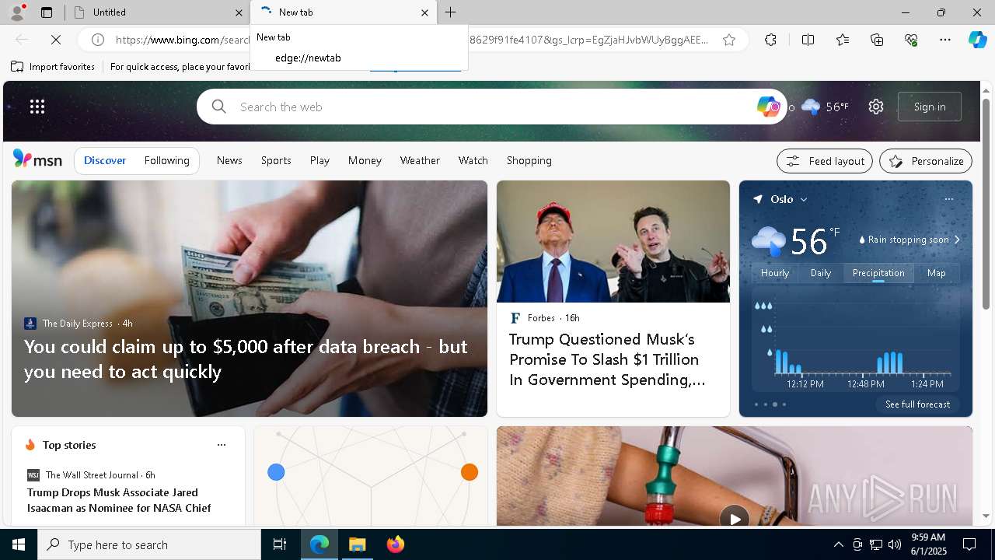Viewport: 995px width, 560px height.
Task: Open Copilot icon in search box
Action: pyautogui.click(x=768, y=107)
